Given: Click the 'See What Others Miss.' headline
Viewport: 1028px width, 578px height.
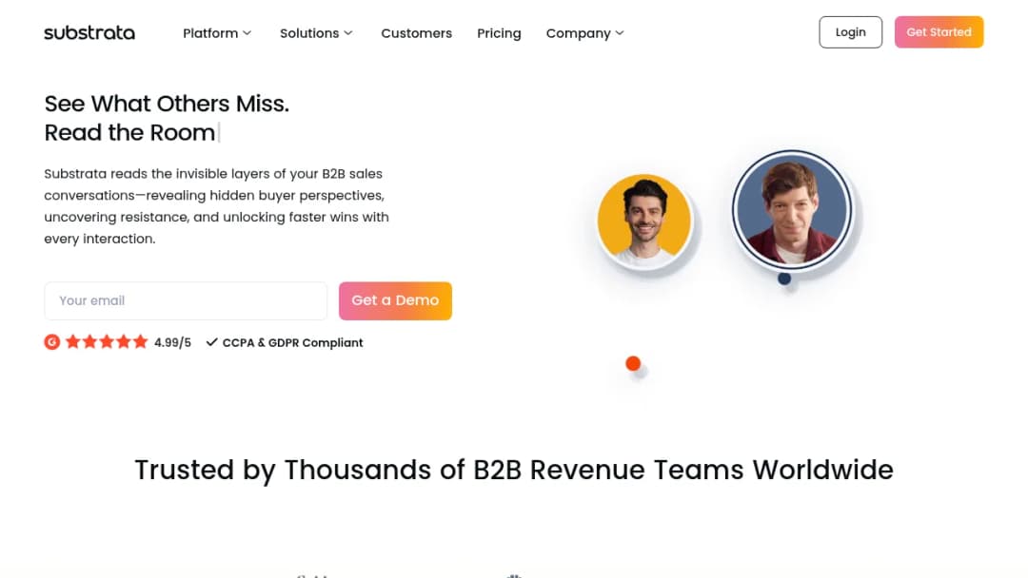Looking at the screenshot, I should pos(167,104).
